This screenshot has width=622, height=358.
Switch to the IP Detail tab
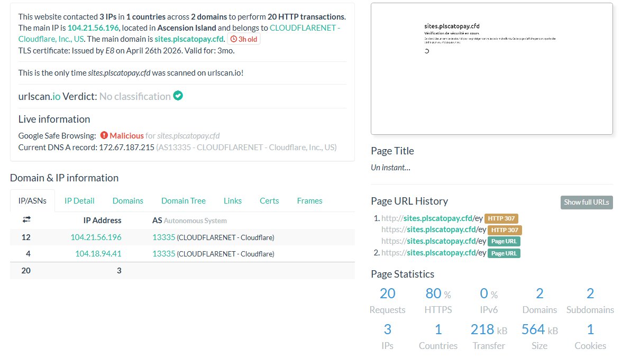(x=79, y=200)
